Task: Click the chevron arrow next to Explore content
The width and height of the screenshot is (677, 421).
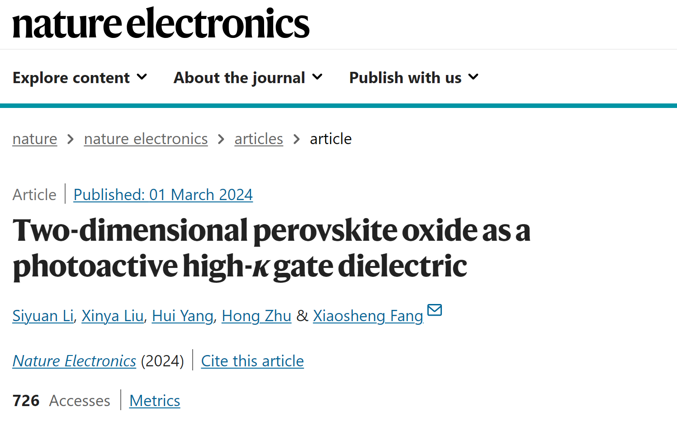Action: tap(142, 77)
